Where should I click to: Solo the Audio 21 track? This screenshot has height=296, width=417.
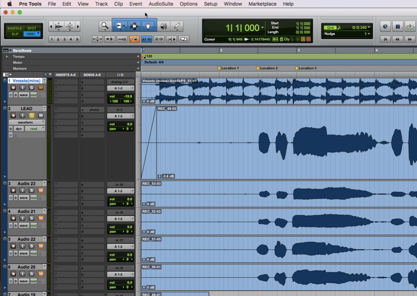[x=32, y=218]
